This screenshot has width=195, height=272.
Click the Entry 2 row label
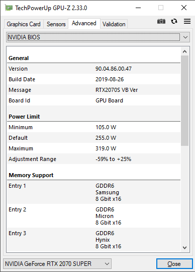[x=17, y=209]
